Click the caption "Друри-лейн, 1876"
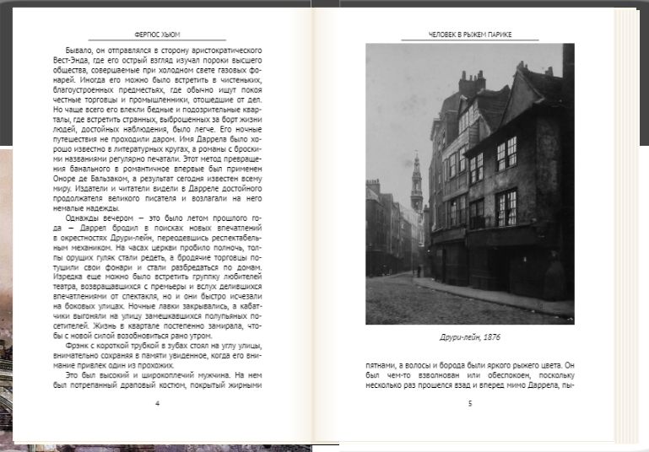Screen dimensions: 649x452 [469, 338]
